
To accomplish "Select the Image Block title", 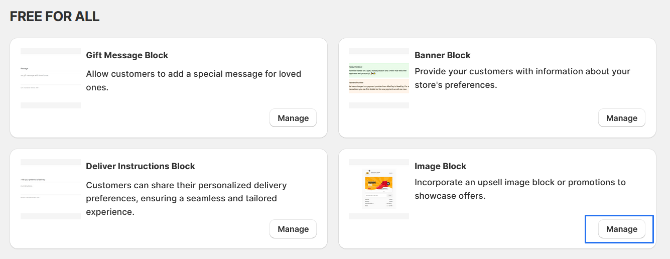I will 440,166.
